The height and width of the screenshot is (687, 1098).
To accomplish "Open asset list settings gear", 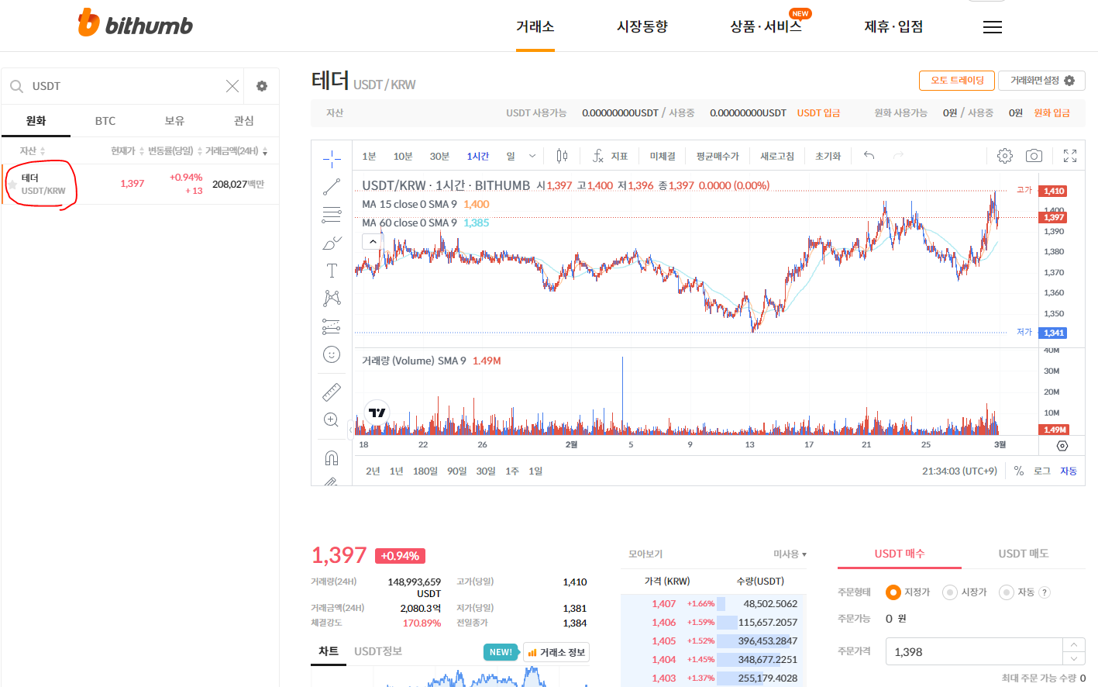I will [262, 86].
